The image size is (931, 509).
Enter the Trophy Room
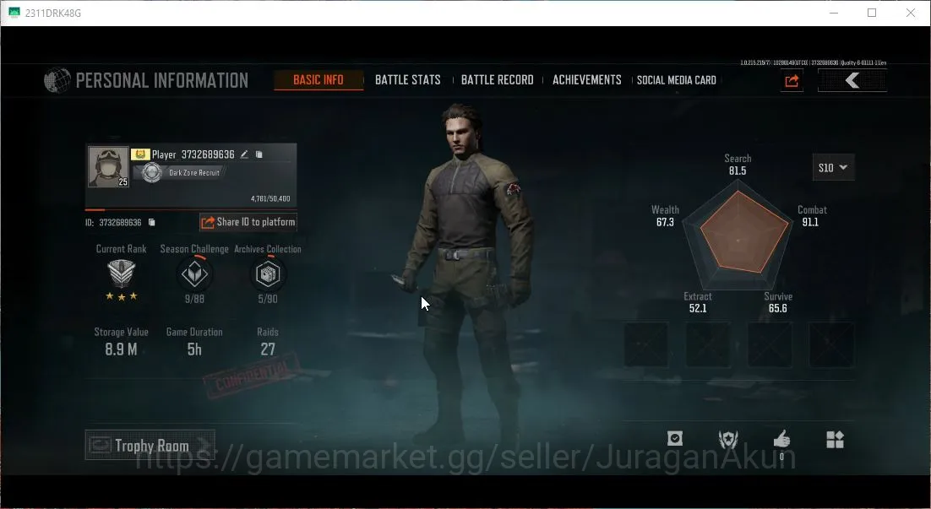(x=150, y=445)
